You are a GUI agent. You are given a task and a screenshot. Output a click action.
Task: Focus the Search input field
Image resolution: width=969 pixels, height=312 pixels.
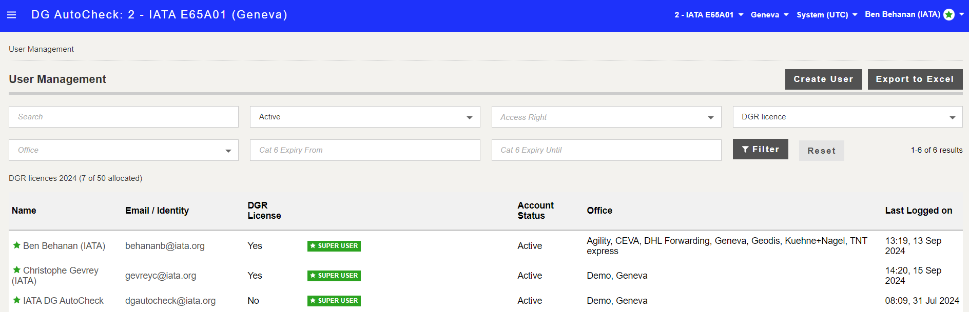124,117
